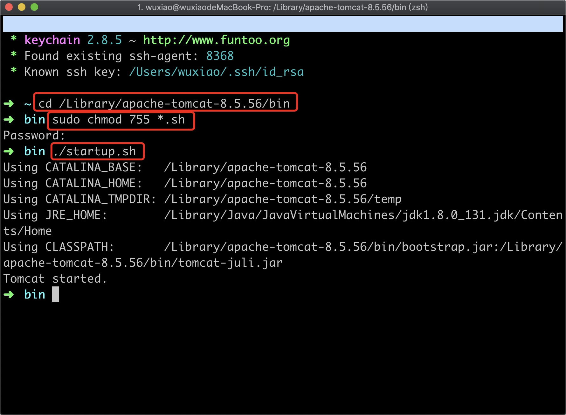Click the green asterisk on 'Found existing' line
Viewport: 566px width, 415px height.
tap(14, 55)
